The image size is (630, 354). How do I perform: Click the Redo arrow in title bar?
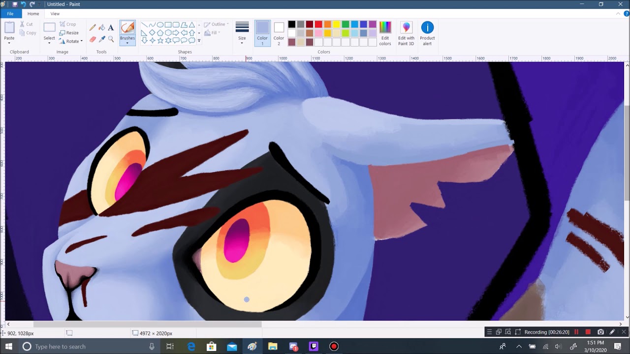32,4
